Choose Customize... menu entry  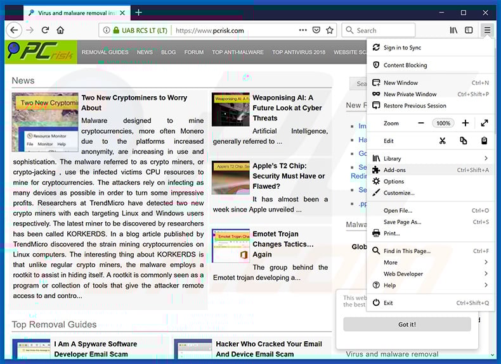pyautogui.click(x=430, y=193)
